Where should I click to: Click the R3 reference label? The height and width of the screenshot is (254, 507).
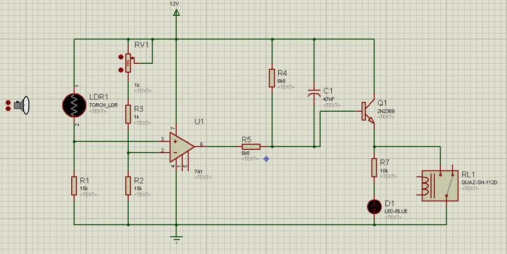coord(139,109)
